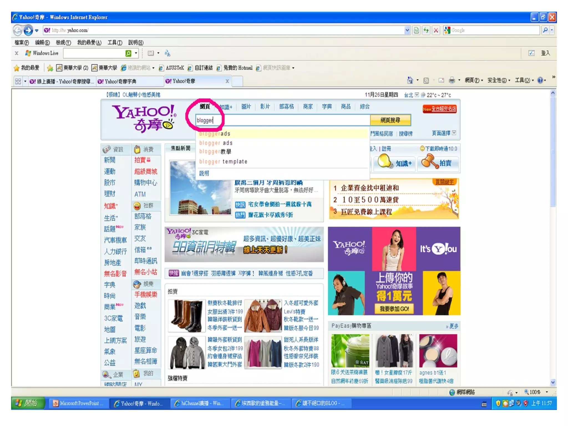568x426 pixels.
Task: Click the Quick Tabs grid icon
Action: [x=18, y=81]
